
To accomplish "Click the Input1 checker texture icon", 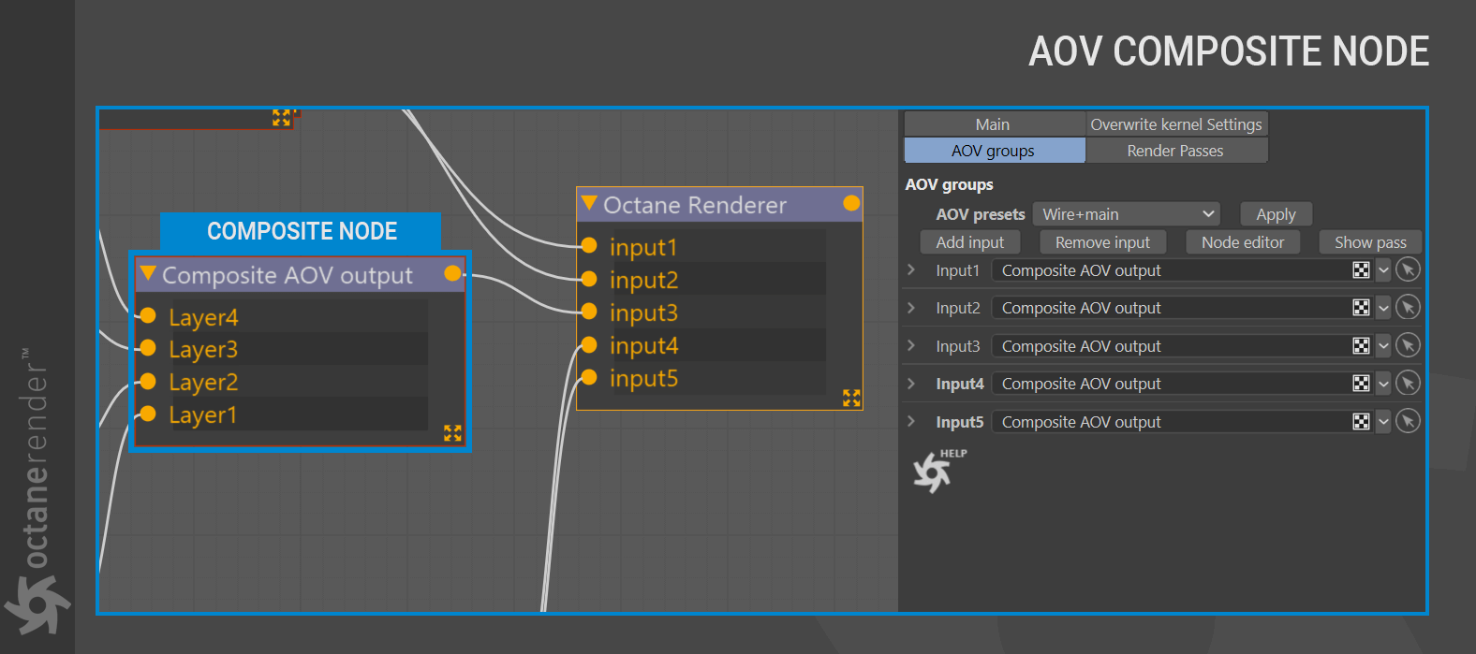I will click(x=1361, y=270).
